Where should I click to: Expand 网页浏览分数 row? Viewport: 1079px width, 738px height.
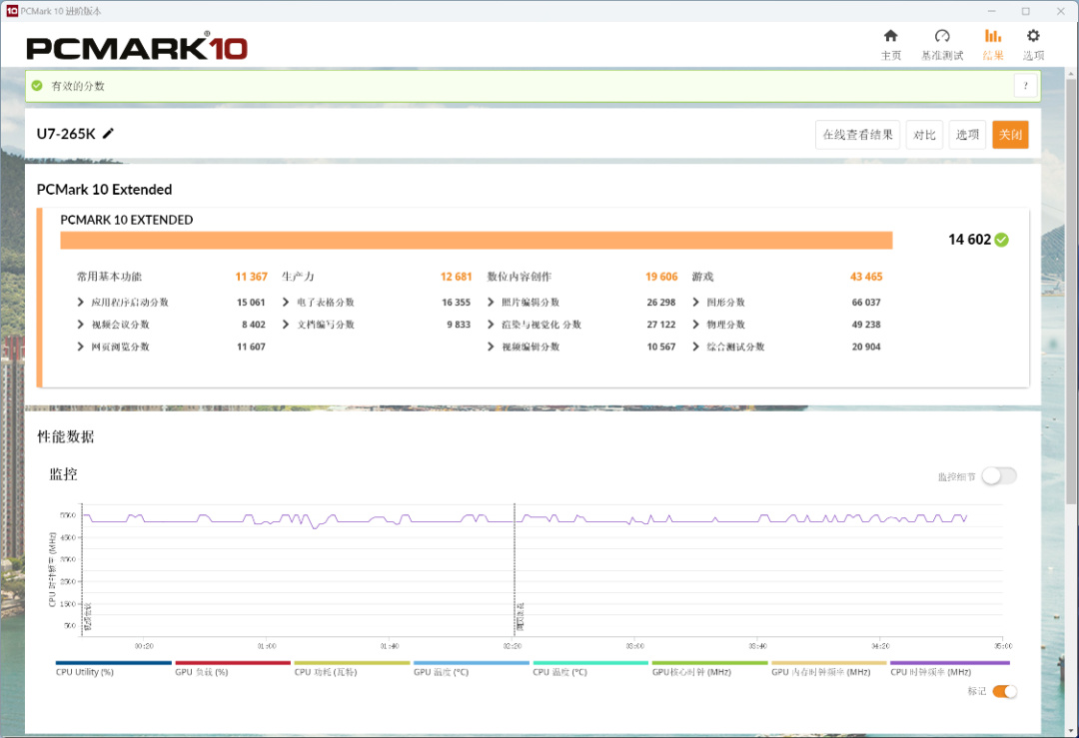[x=81, y=347]
